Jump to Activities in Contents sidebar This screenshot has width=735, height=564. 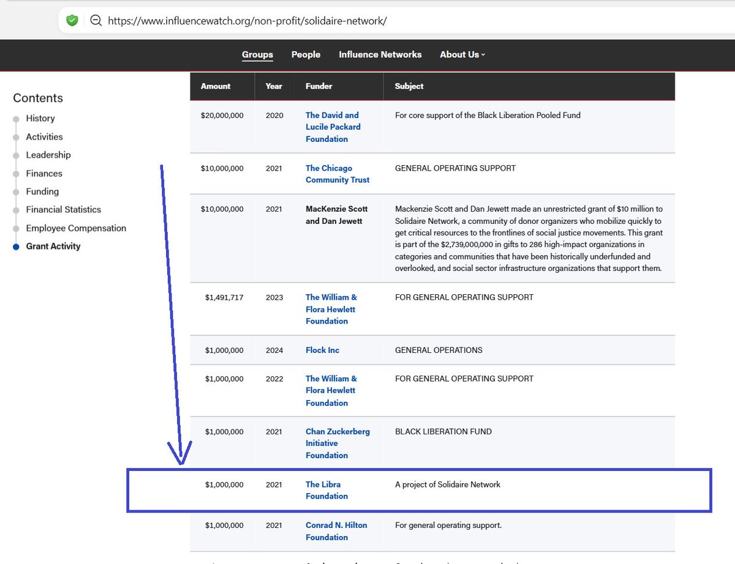pos(44,136)
